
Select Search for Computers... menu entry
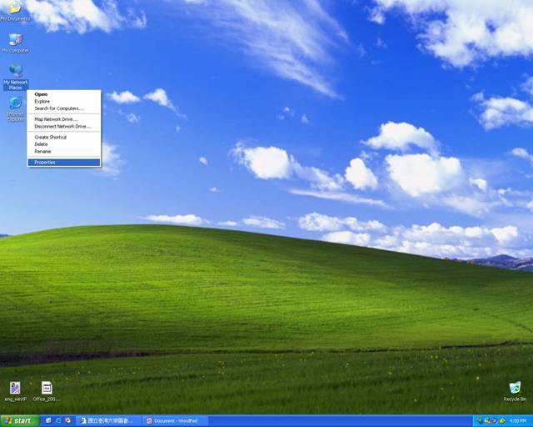point(64,108)
